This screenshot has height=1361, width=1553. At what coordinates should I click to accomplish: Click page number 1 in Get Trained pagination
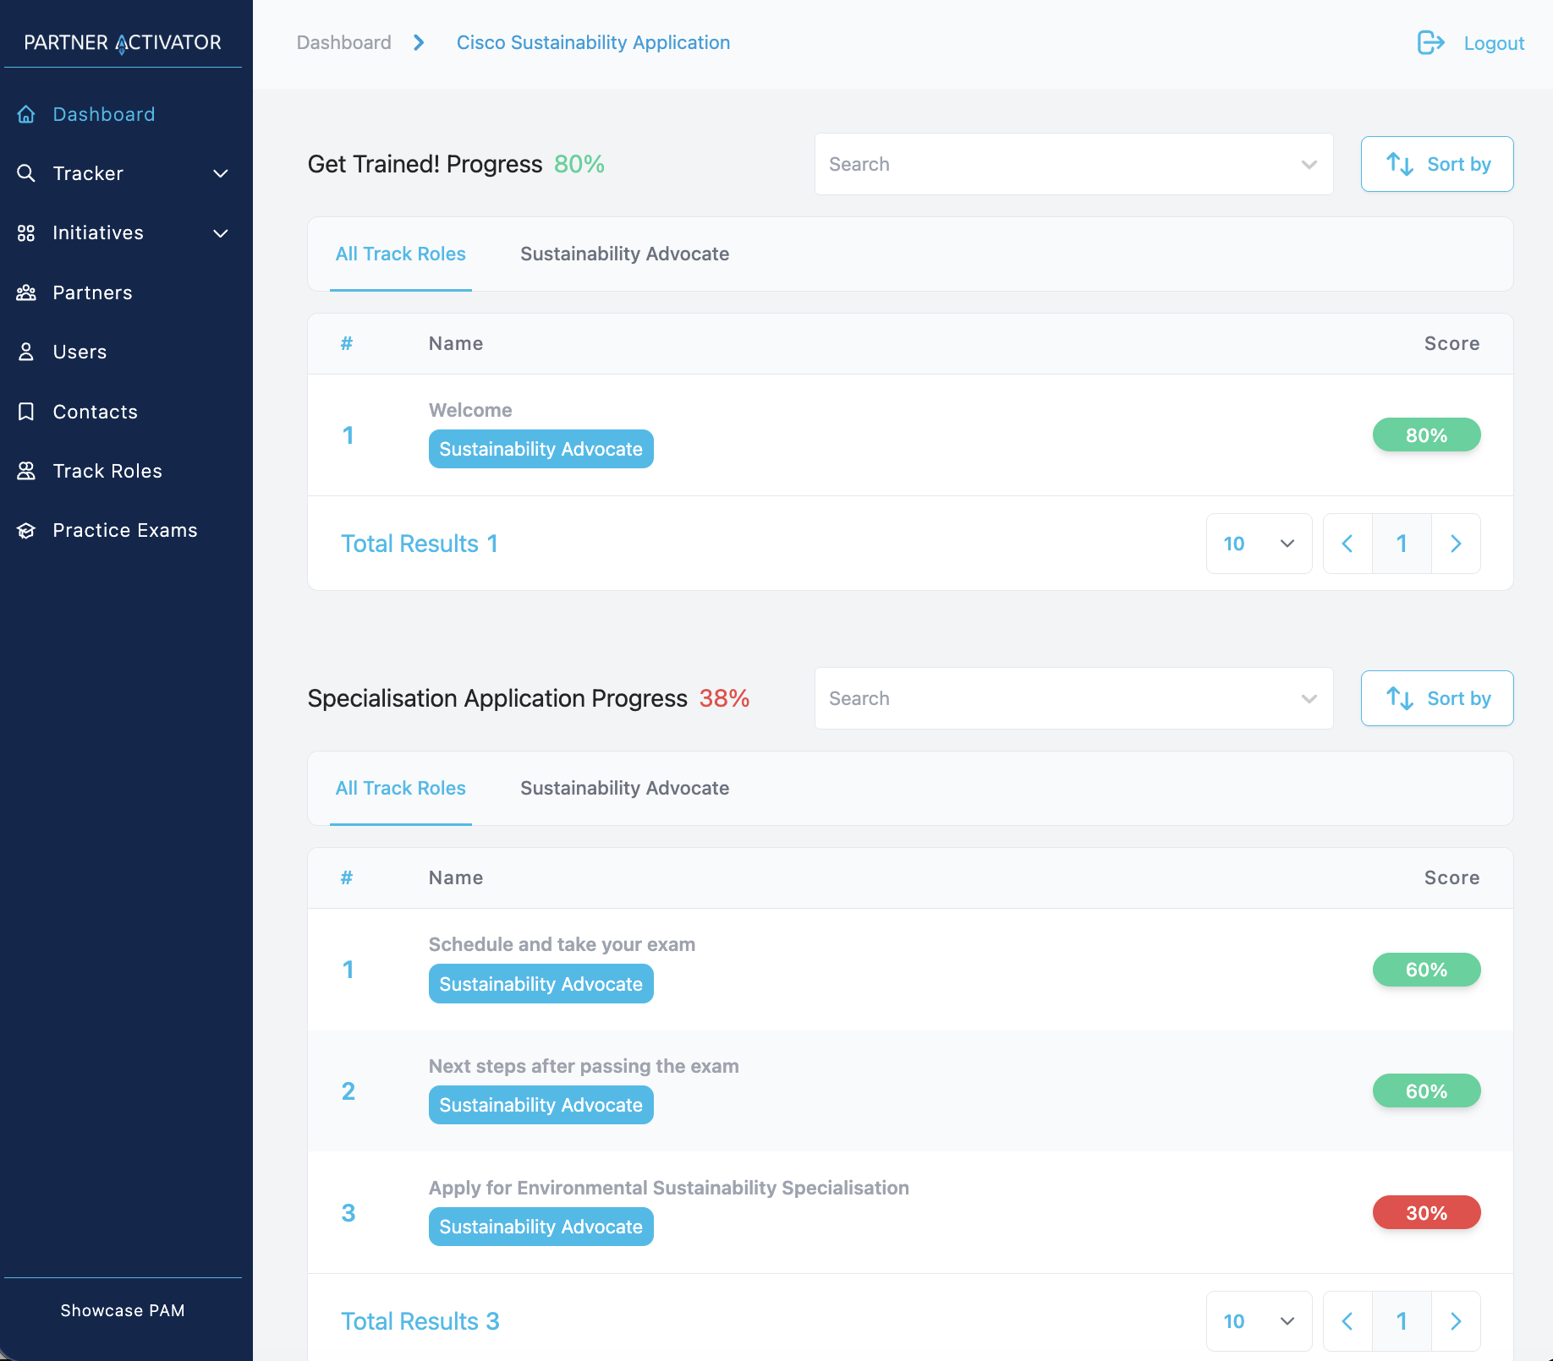[x=1402, y=544]
